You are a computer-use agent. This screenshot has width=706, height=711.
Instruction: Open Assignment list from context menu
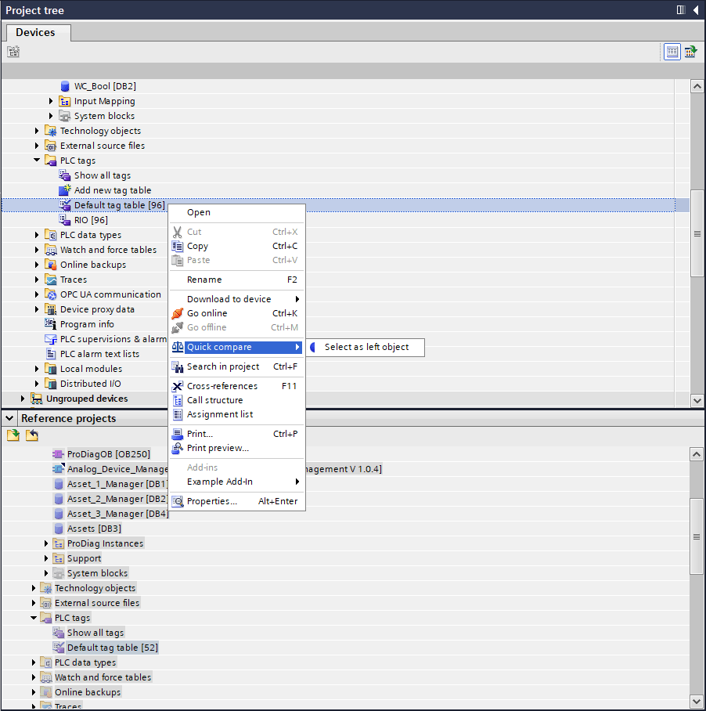219,414
